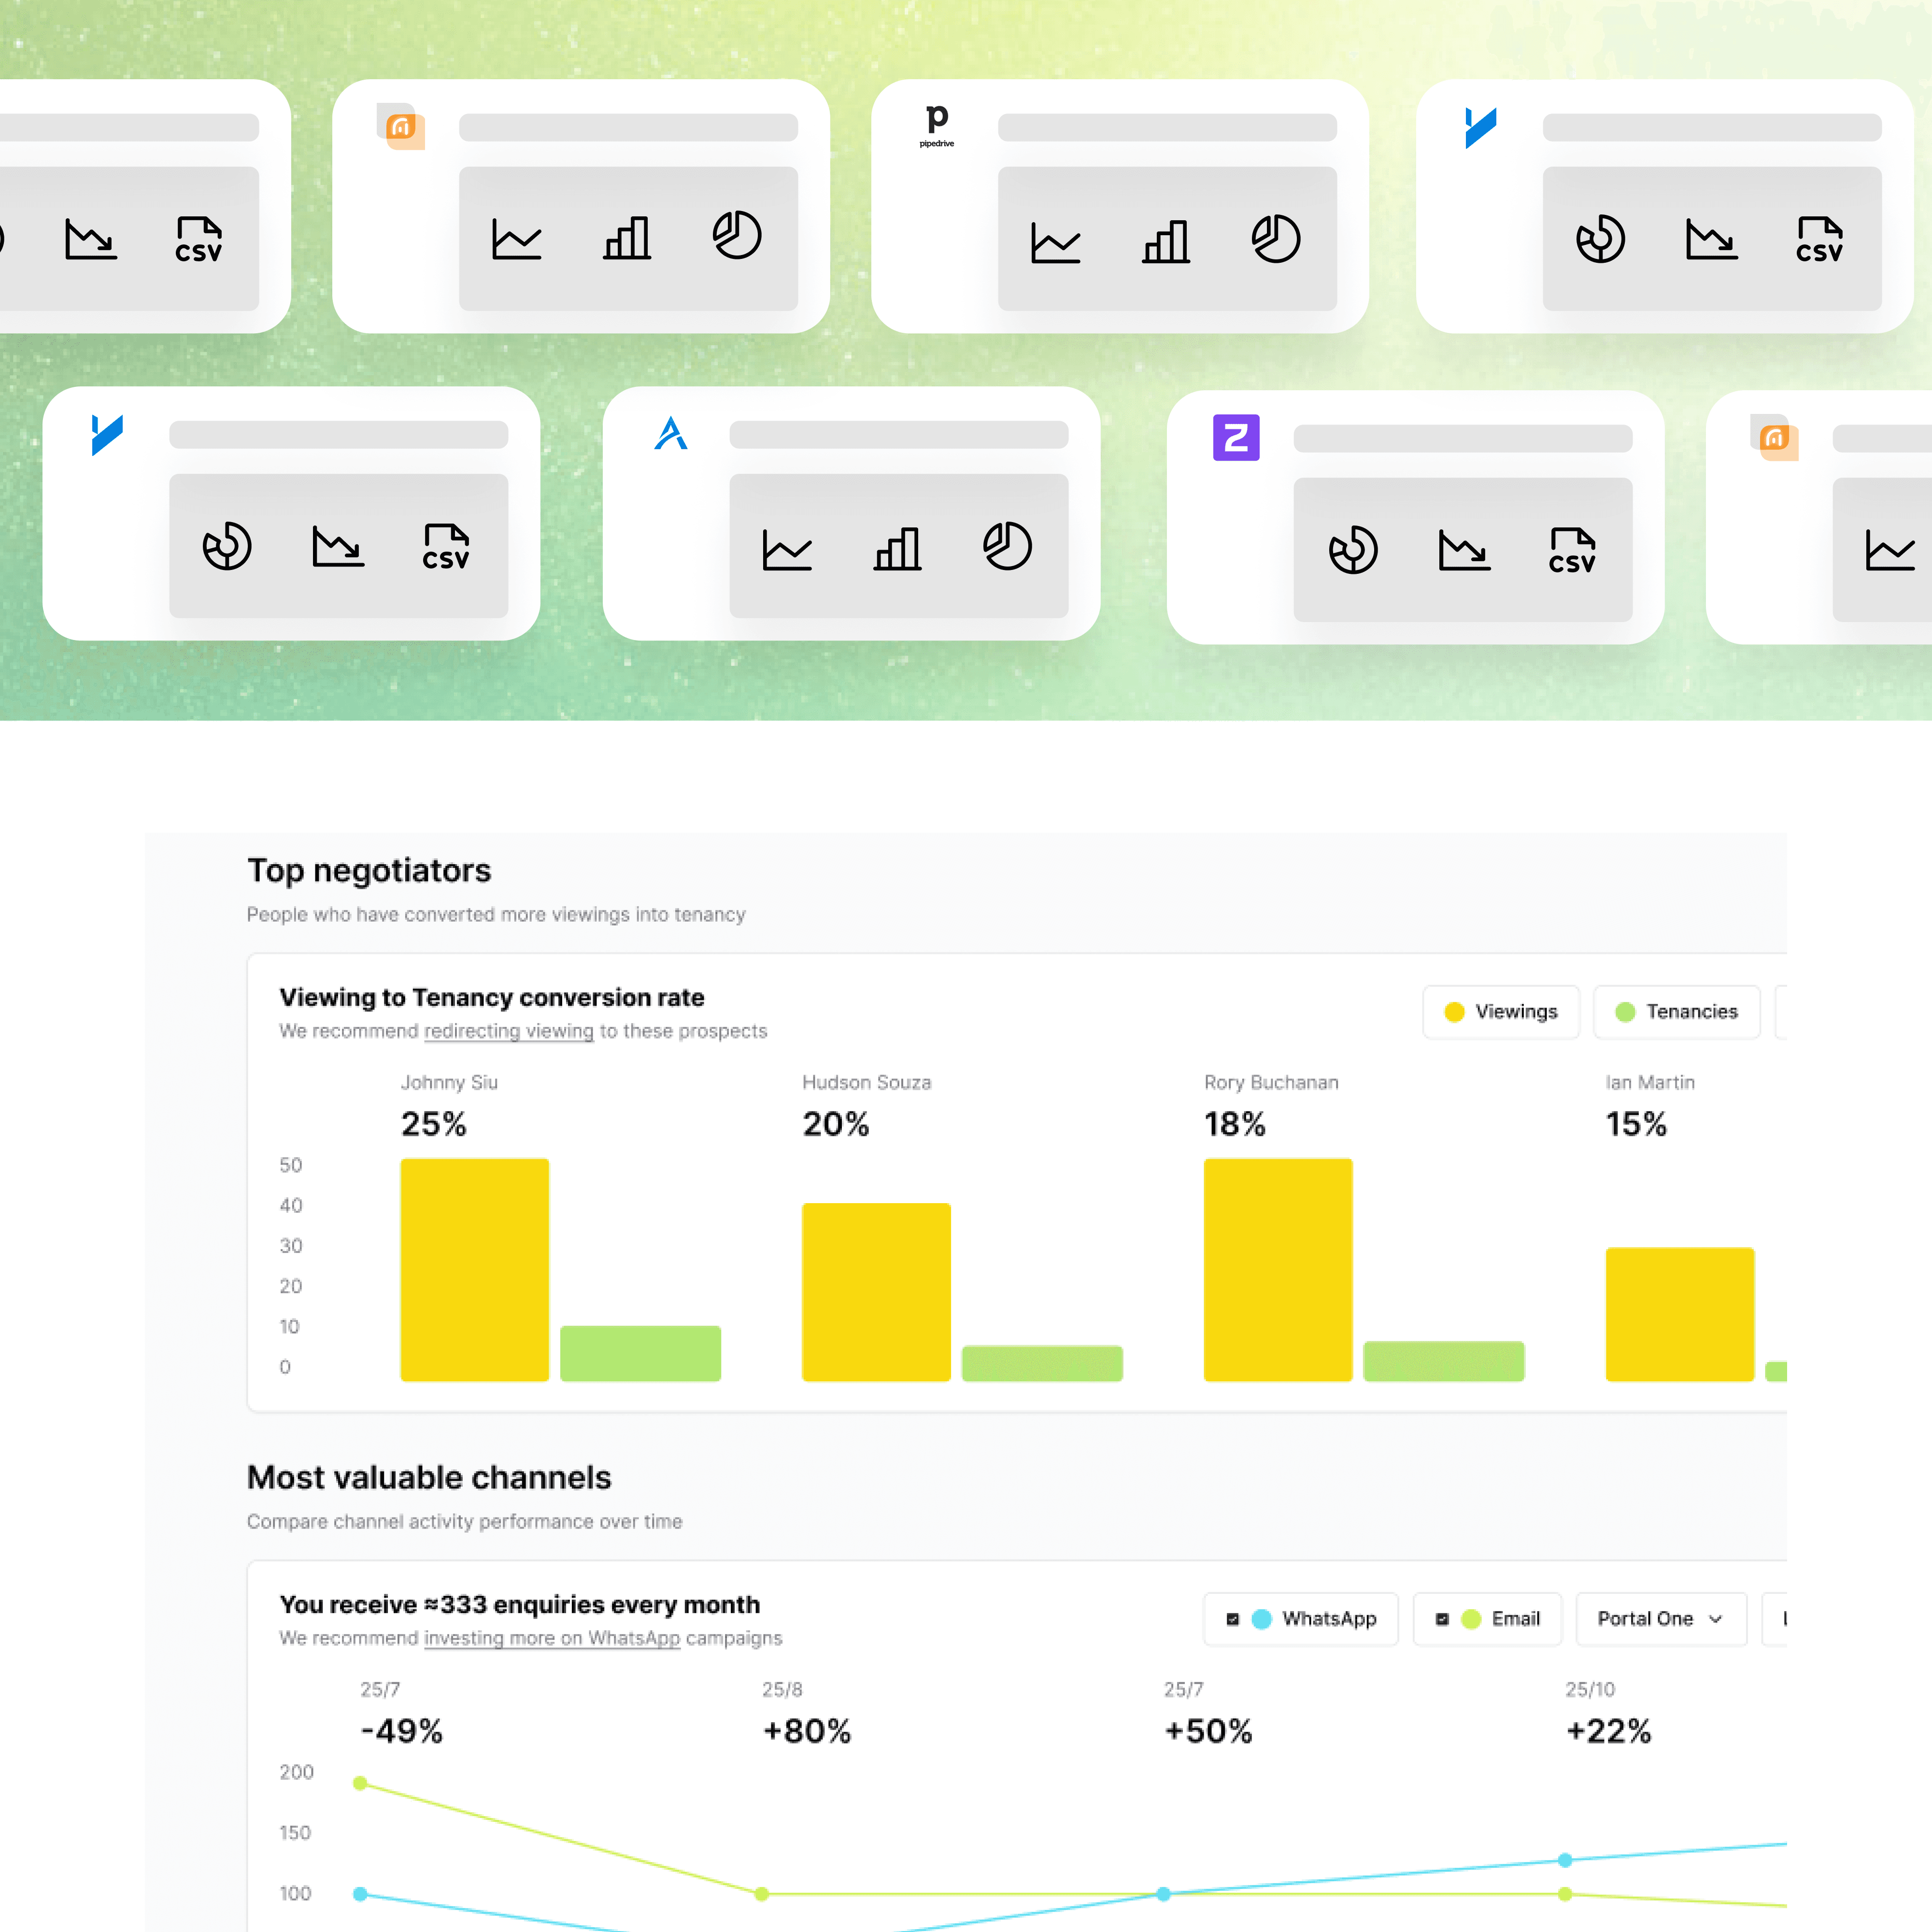1932x1932 pixels.
Task: Click declining chart icon in logo-less cut-off card
Action: pos(90,239)
